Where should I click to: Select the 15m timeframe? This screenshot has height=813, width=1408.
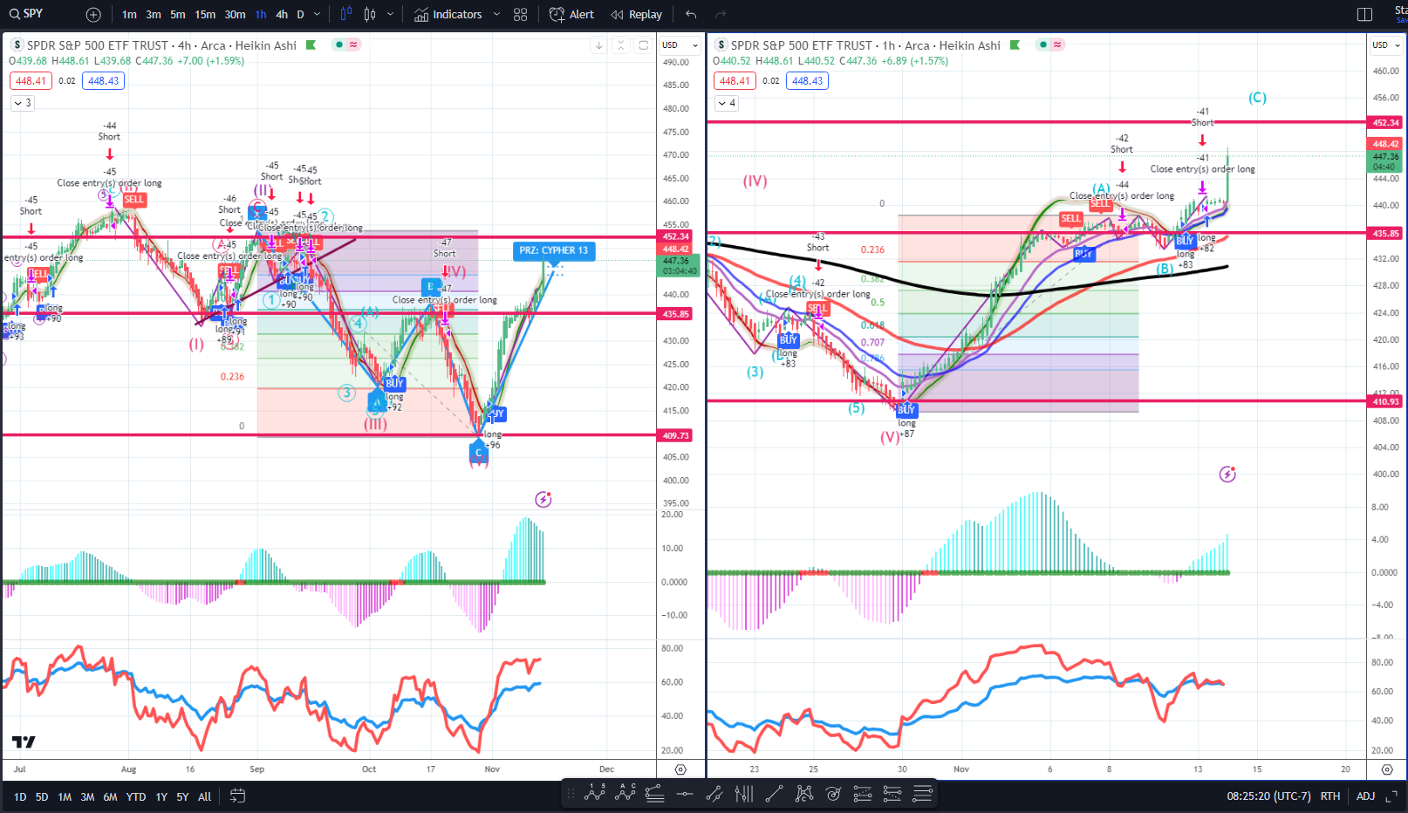point(205,15)
